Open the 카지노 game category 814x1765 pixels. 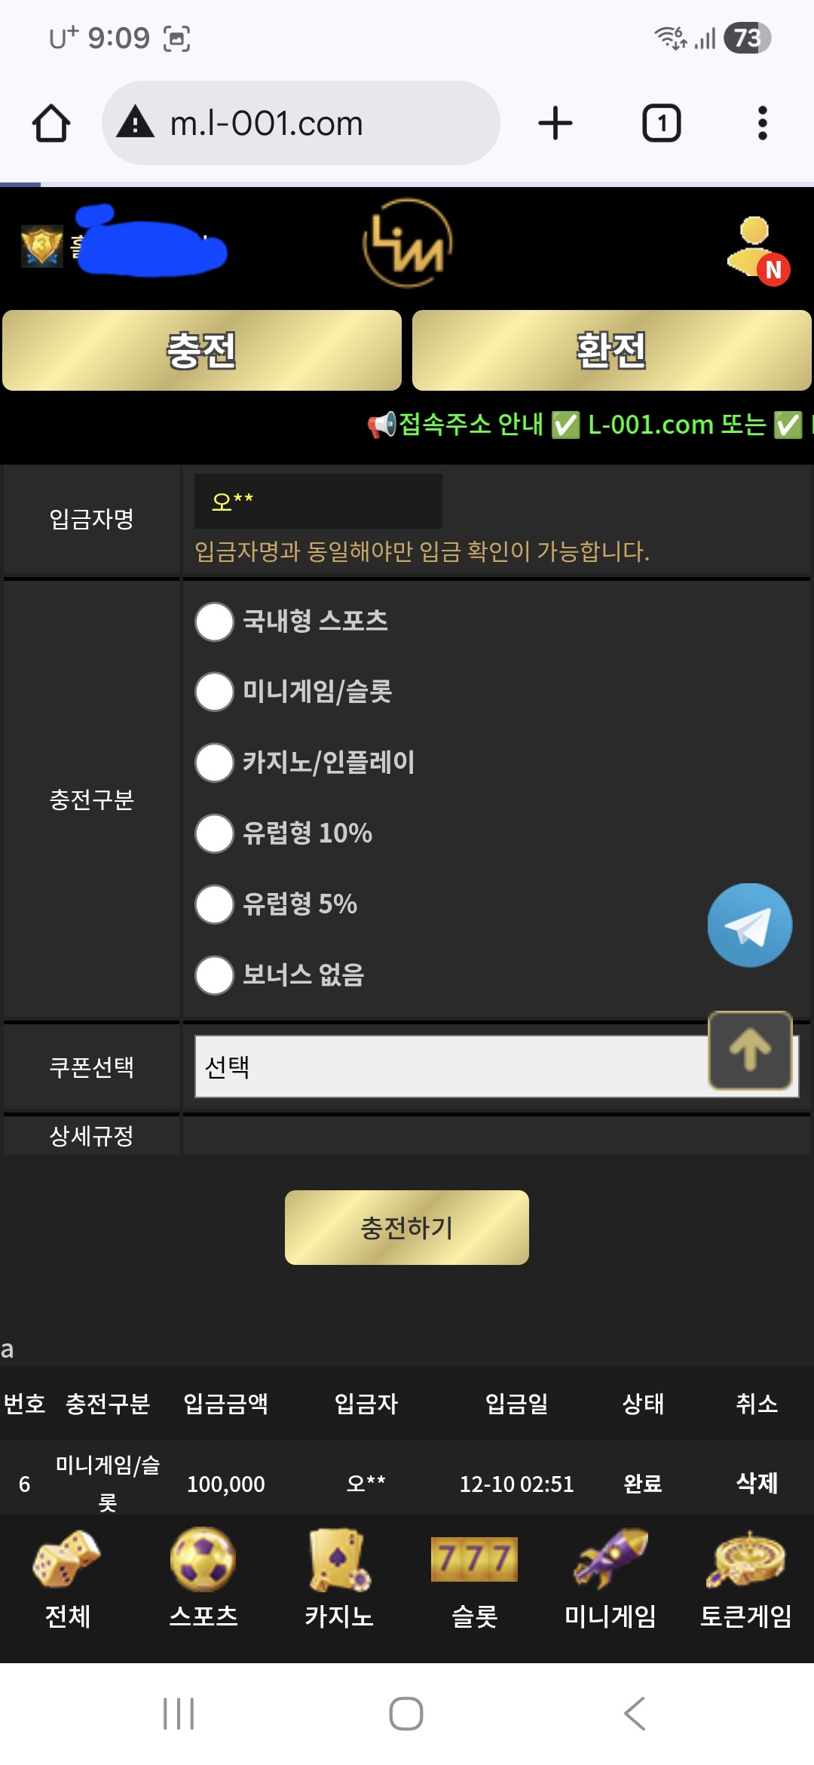tap(339, 1578)
